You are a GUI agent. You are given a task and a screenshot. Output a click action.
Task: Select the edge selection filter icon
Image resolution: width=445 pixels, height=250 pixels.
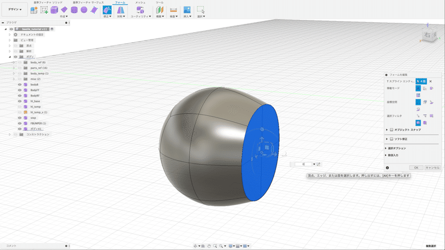click(x=425, y=116)
